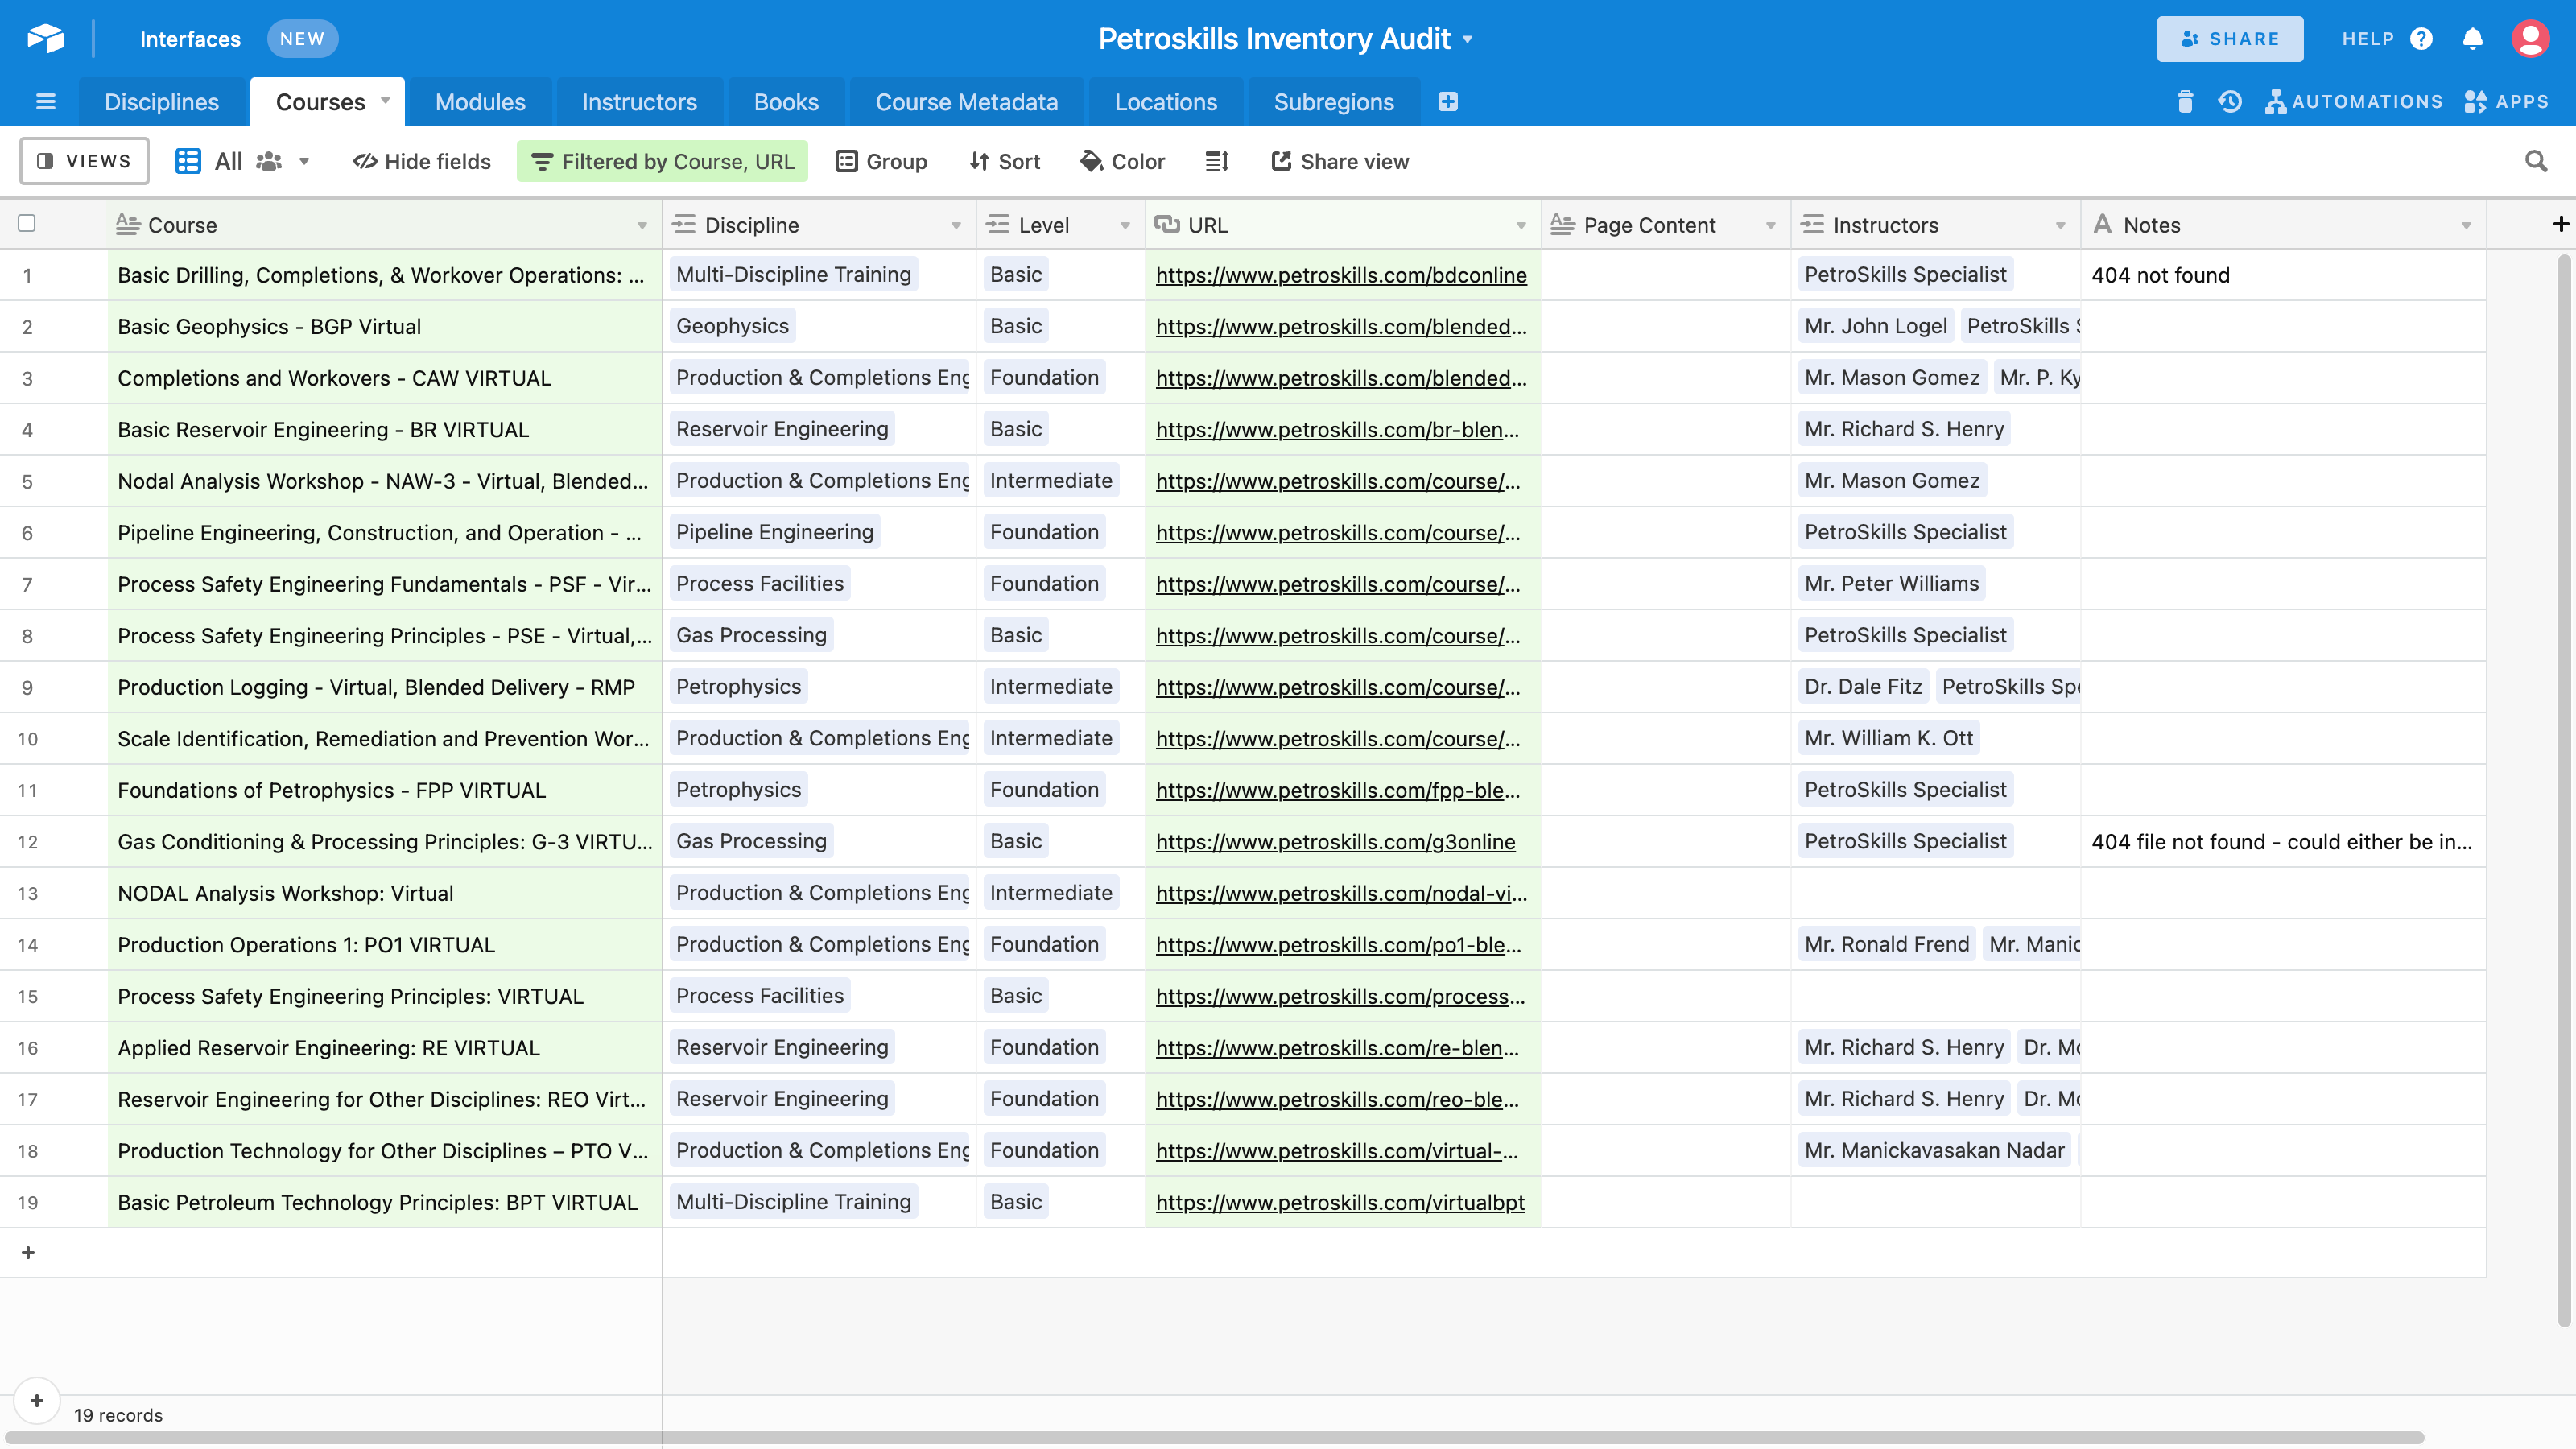The image size is (2576, 1449).
Task: Open the revision history clock icon
Action: (x=2229, y=102)
